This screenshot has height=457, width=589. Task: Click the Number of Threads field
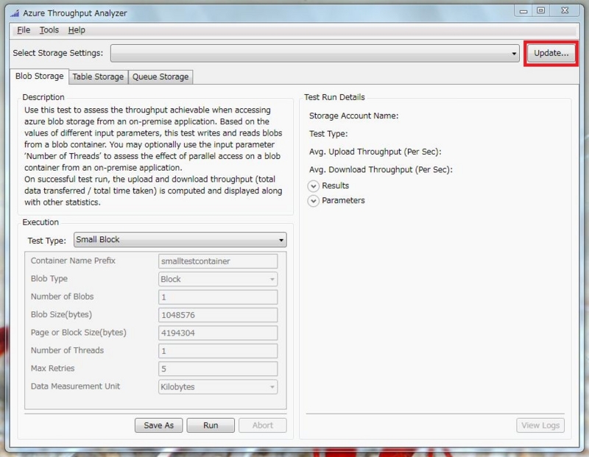tap(218, 351)
